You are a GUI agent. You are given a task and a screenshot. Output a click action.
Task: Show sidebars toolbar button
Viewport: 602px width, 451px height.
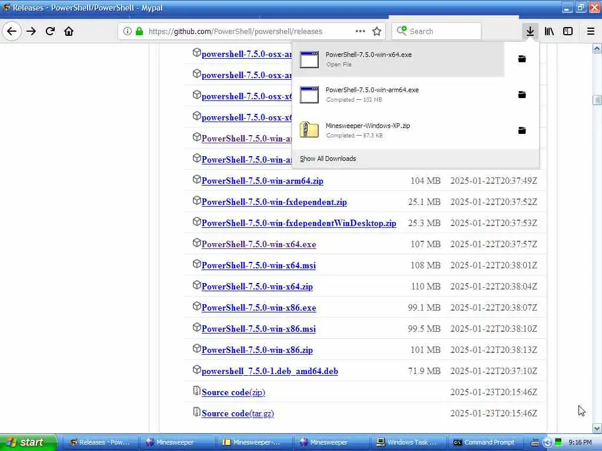(x=568, y=32)
